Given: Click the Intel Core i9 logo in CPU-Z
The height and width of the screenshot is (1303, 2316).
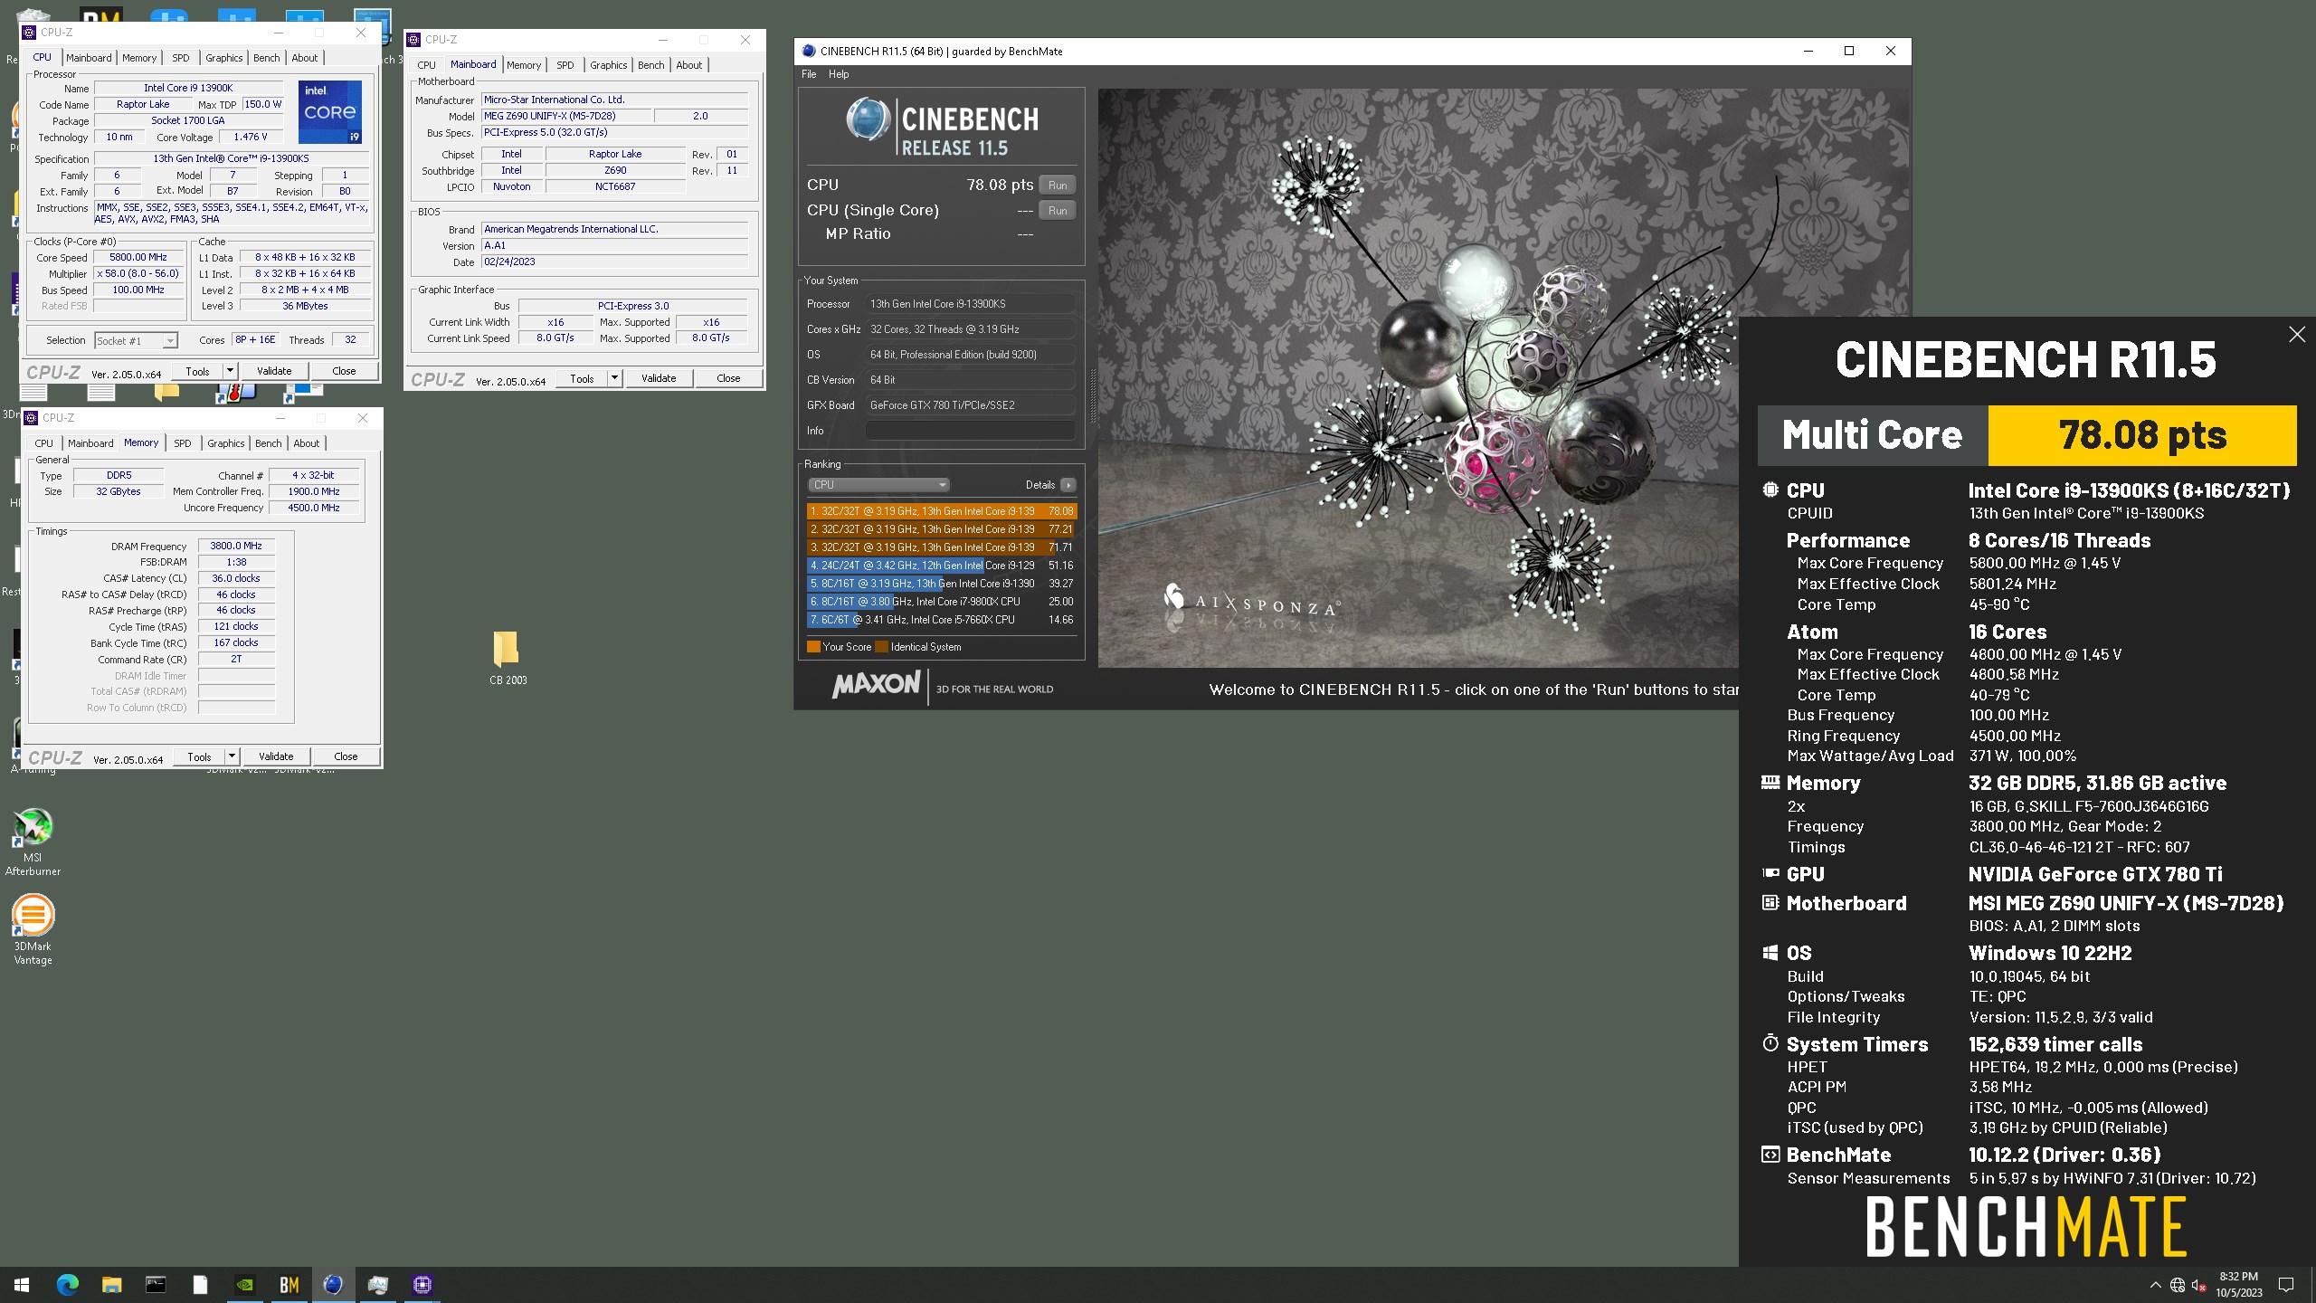Looking at the screenshot, I should tap(330, 111).
